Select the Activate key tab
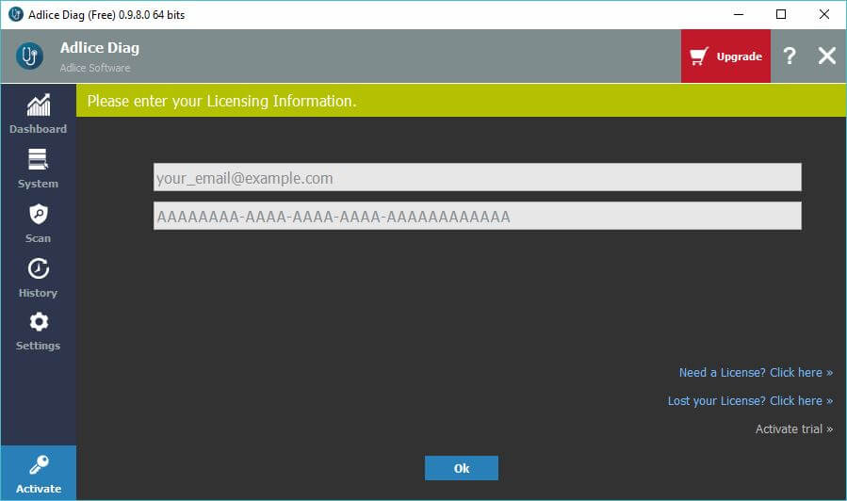Screen dimensions: 847x501 [38, 474]
